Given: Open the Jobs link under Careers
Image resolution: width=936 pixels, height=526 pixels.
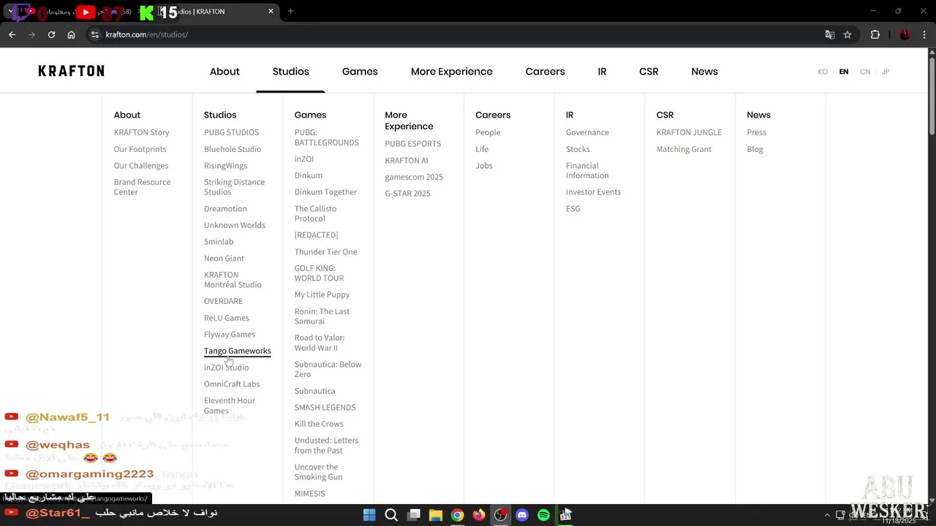Looking at the screenshot, I should [483, 166].
